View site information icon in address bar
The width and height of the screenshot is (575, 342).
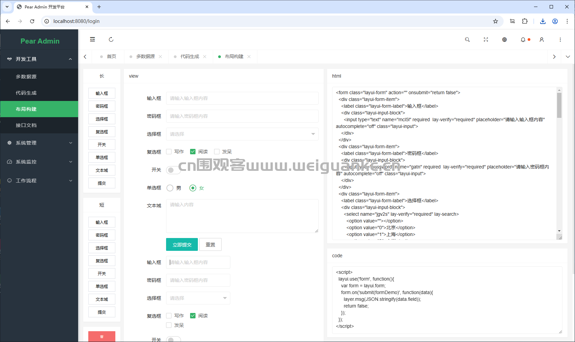(x=47, y=21)
